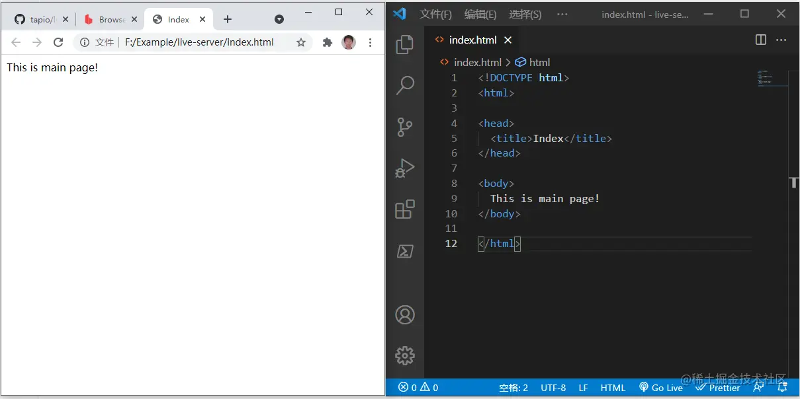This screenshot has width=800, height=399.
Task: Go forward in Chrome
Action: pos(37,42)
